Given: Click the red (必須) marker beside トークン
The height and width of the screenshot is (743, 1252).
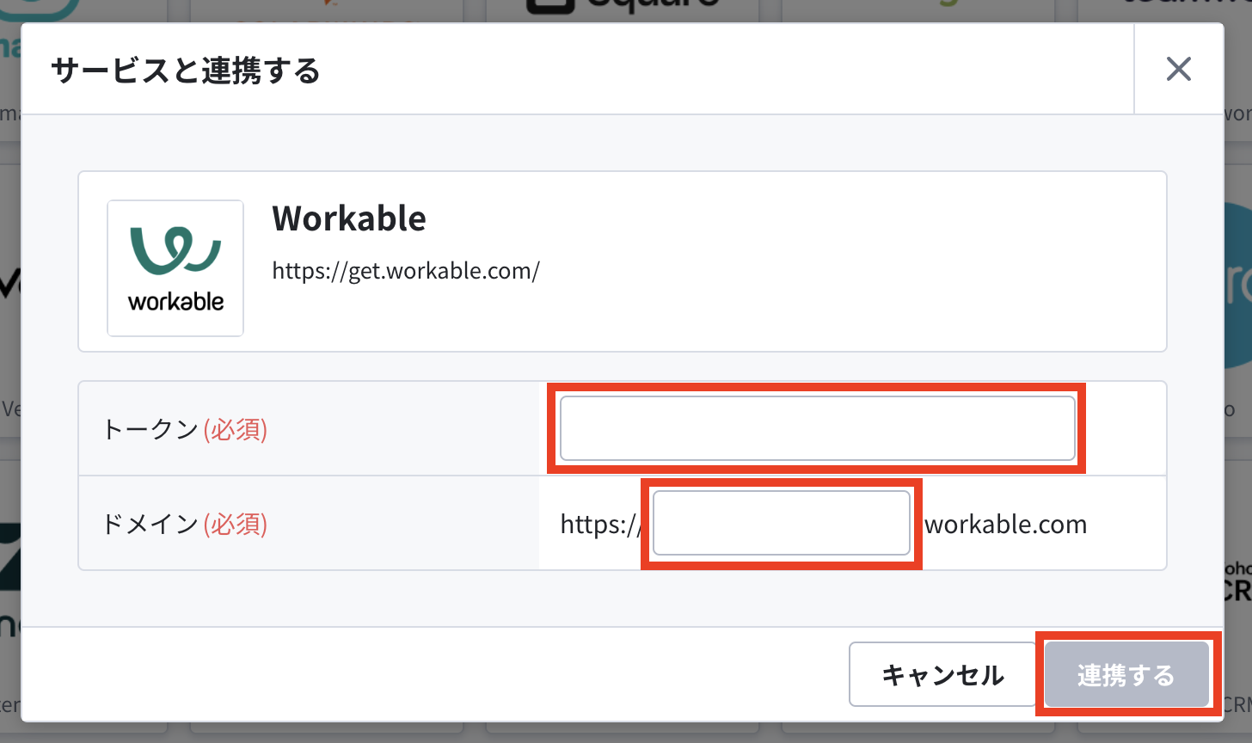Looking at the screenshot, I should coord(236,429).
